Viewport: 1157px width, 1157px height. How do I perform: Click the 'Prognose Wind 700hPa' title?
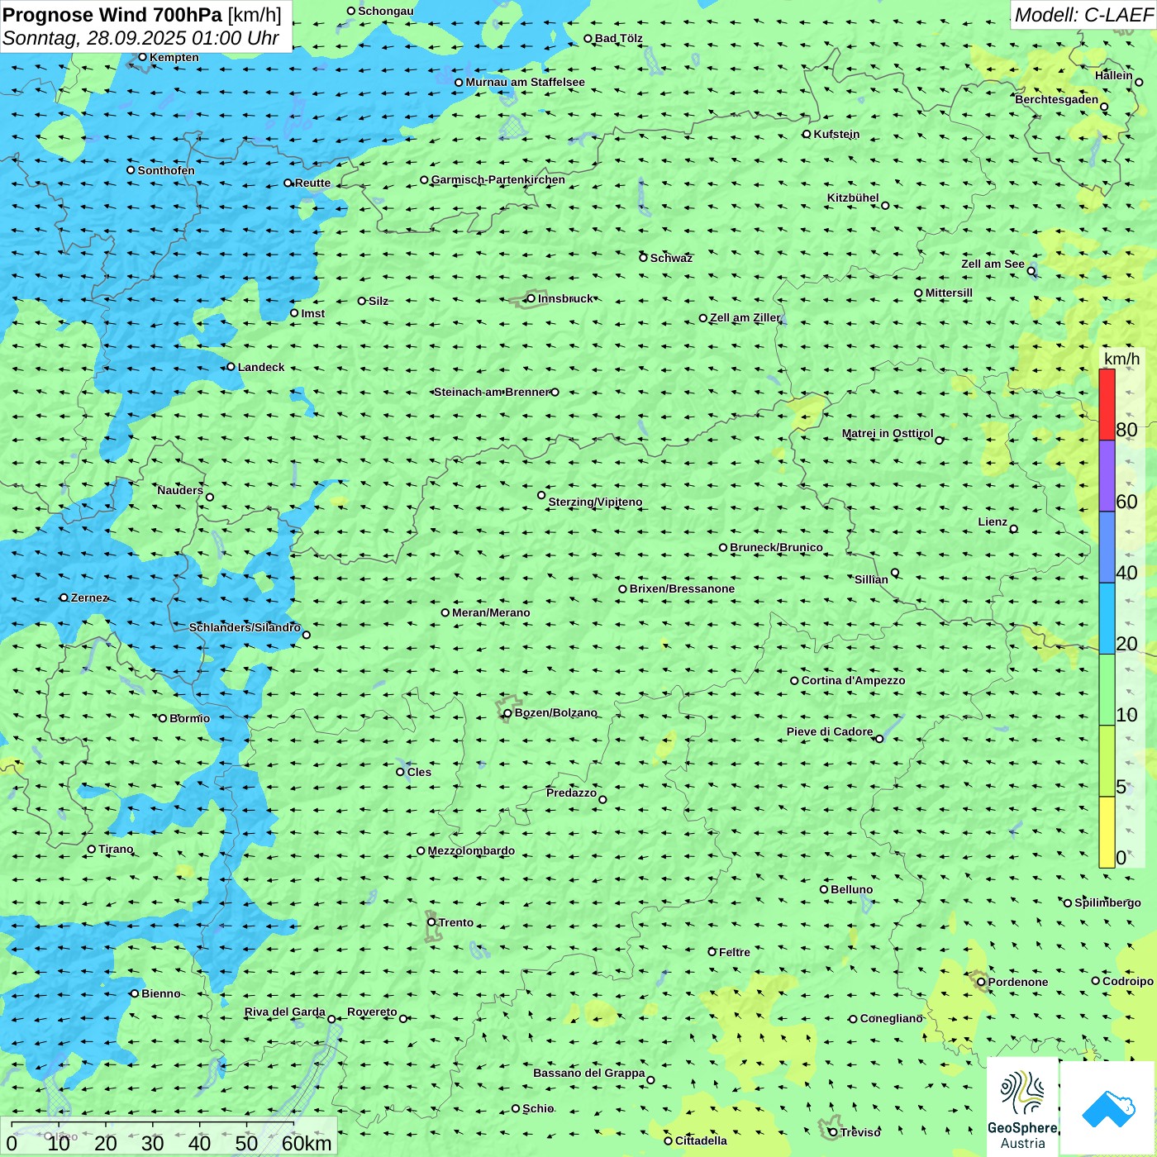coord(112,15)
